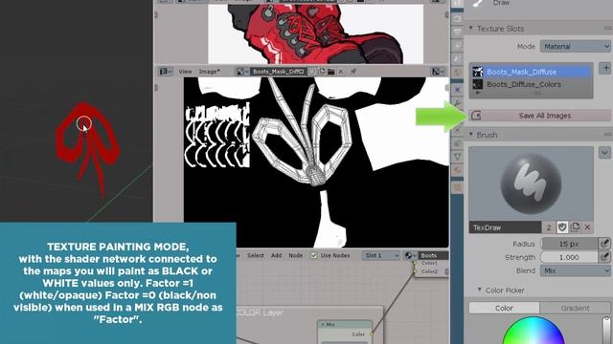The height and width of the screenshot is (344, 613).
Task: Click the color value brightness slider
Action: coord(606,331)
